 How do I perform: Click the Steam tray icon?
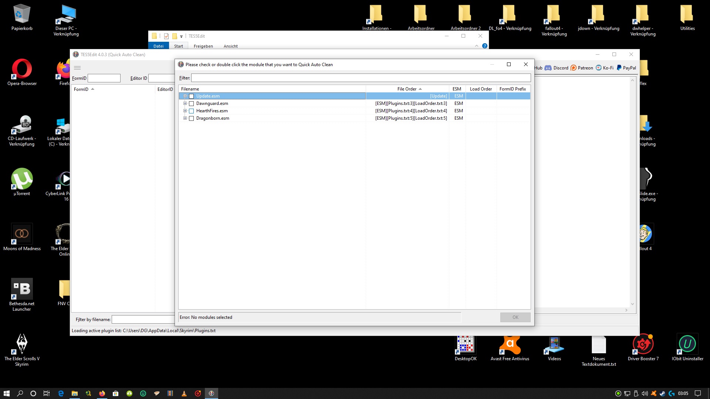coord(662,393)
